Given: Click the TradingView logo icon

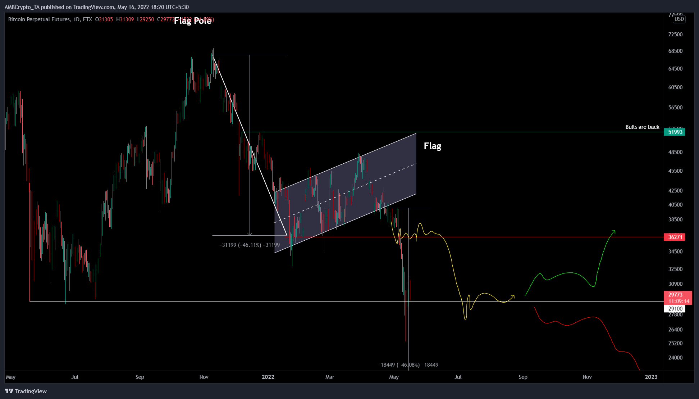Looking at the screenshot, I should (x=9, y=391).
